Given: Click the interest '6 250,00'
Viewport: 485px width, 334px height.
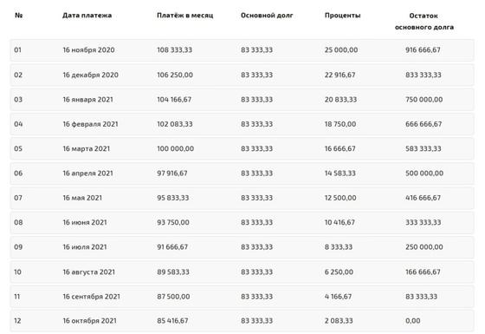Looking at the screenshot, I should coord(339,272).
